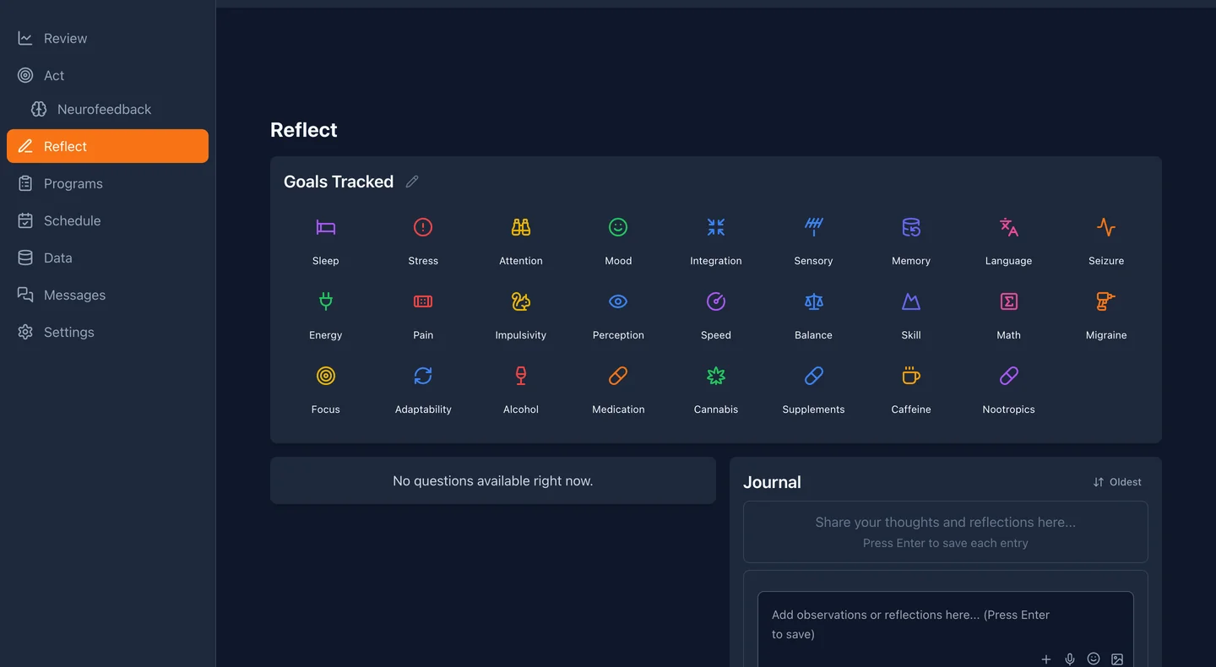Viewport: 1216px width, 667px height.
Task: Select the Nootropics pill icon
Action: point(1009,376)
